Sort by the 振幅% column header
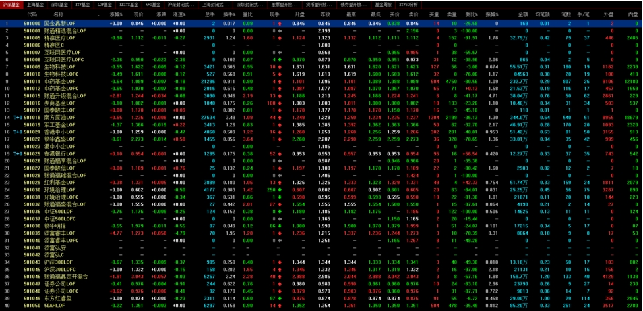The height and width of the screenshot is (311, 643). click(x=491, y=15)
